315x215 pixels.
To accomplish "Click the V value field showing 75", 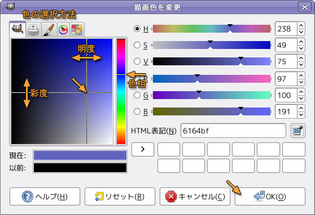I will tap(286, 61).
